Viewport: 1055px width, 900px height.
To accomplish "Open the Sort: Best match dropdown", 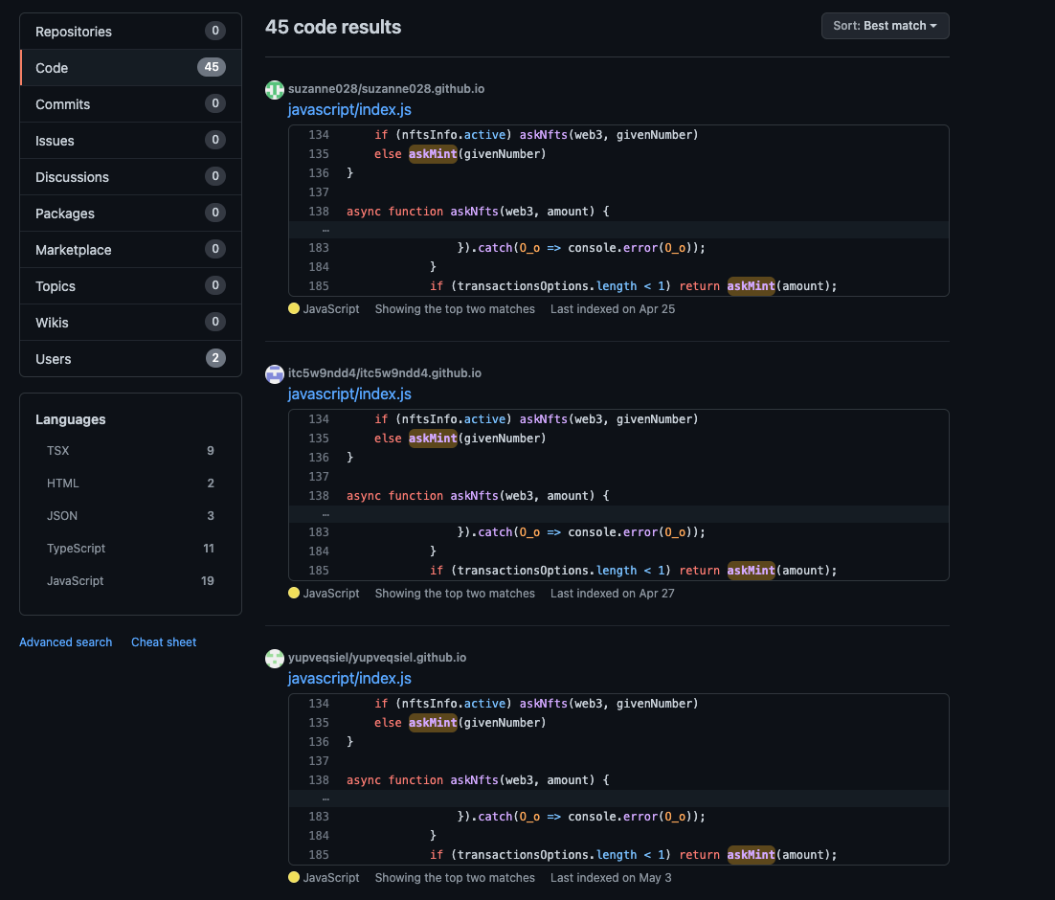I will (x=885, y=26).
